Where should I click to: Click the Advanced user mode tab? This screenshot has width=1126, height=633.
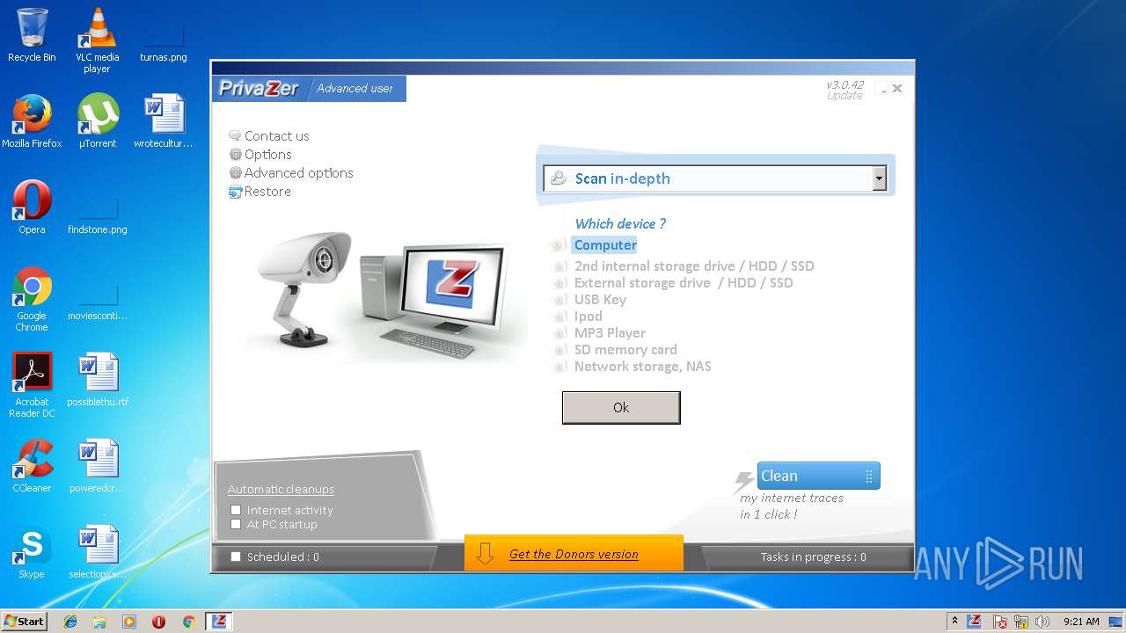355,88
